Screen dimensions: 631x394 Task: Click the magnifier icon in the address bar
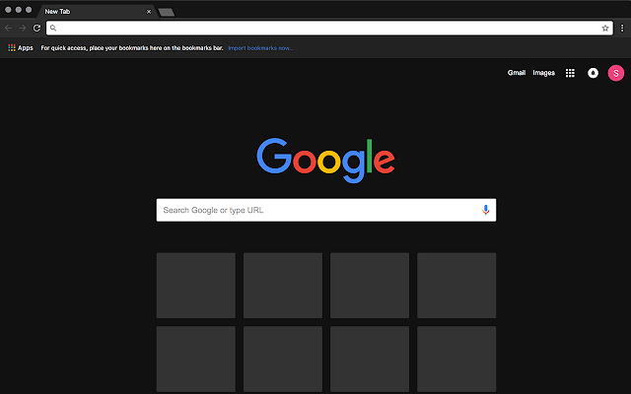(53, 29)
